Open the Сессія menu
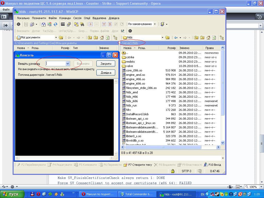Image resolution: width=264 pixels, height=198 pixels. [77, 18]
